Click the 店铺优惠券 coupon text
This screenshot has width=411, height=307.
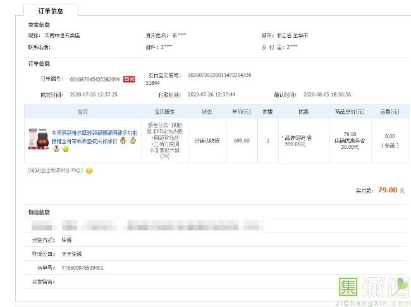349,141
